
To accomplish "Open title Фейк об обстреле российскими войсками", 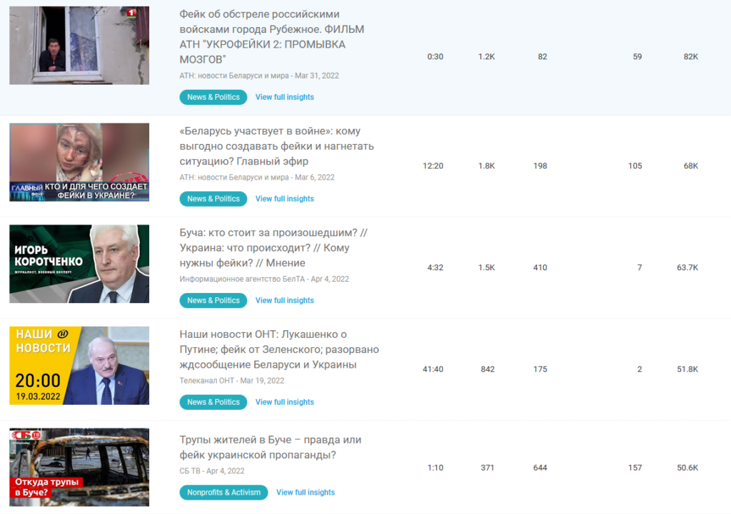I will coord(272,37).
